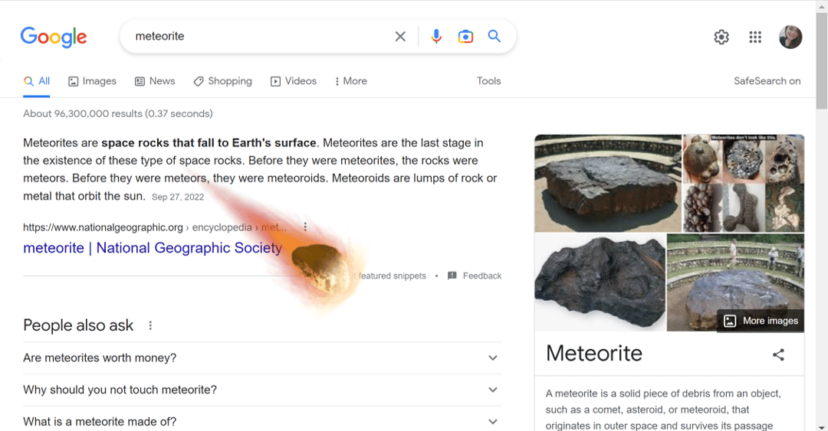Switch to the News tab
Screen dimensions: 828x431
coord(155,81)
